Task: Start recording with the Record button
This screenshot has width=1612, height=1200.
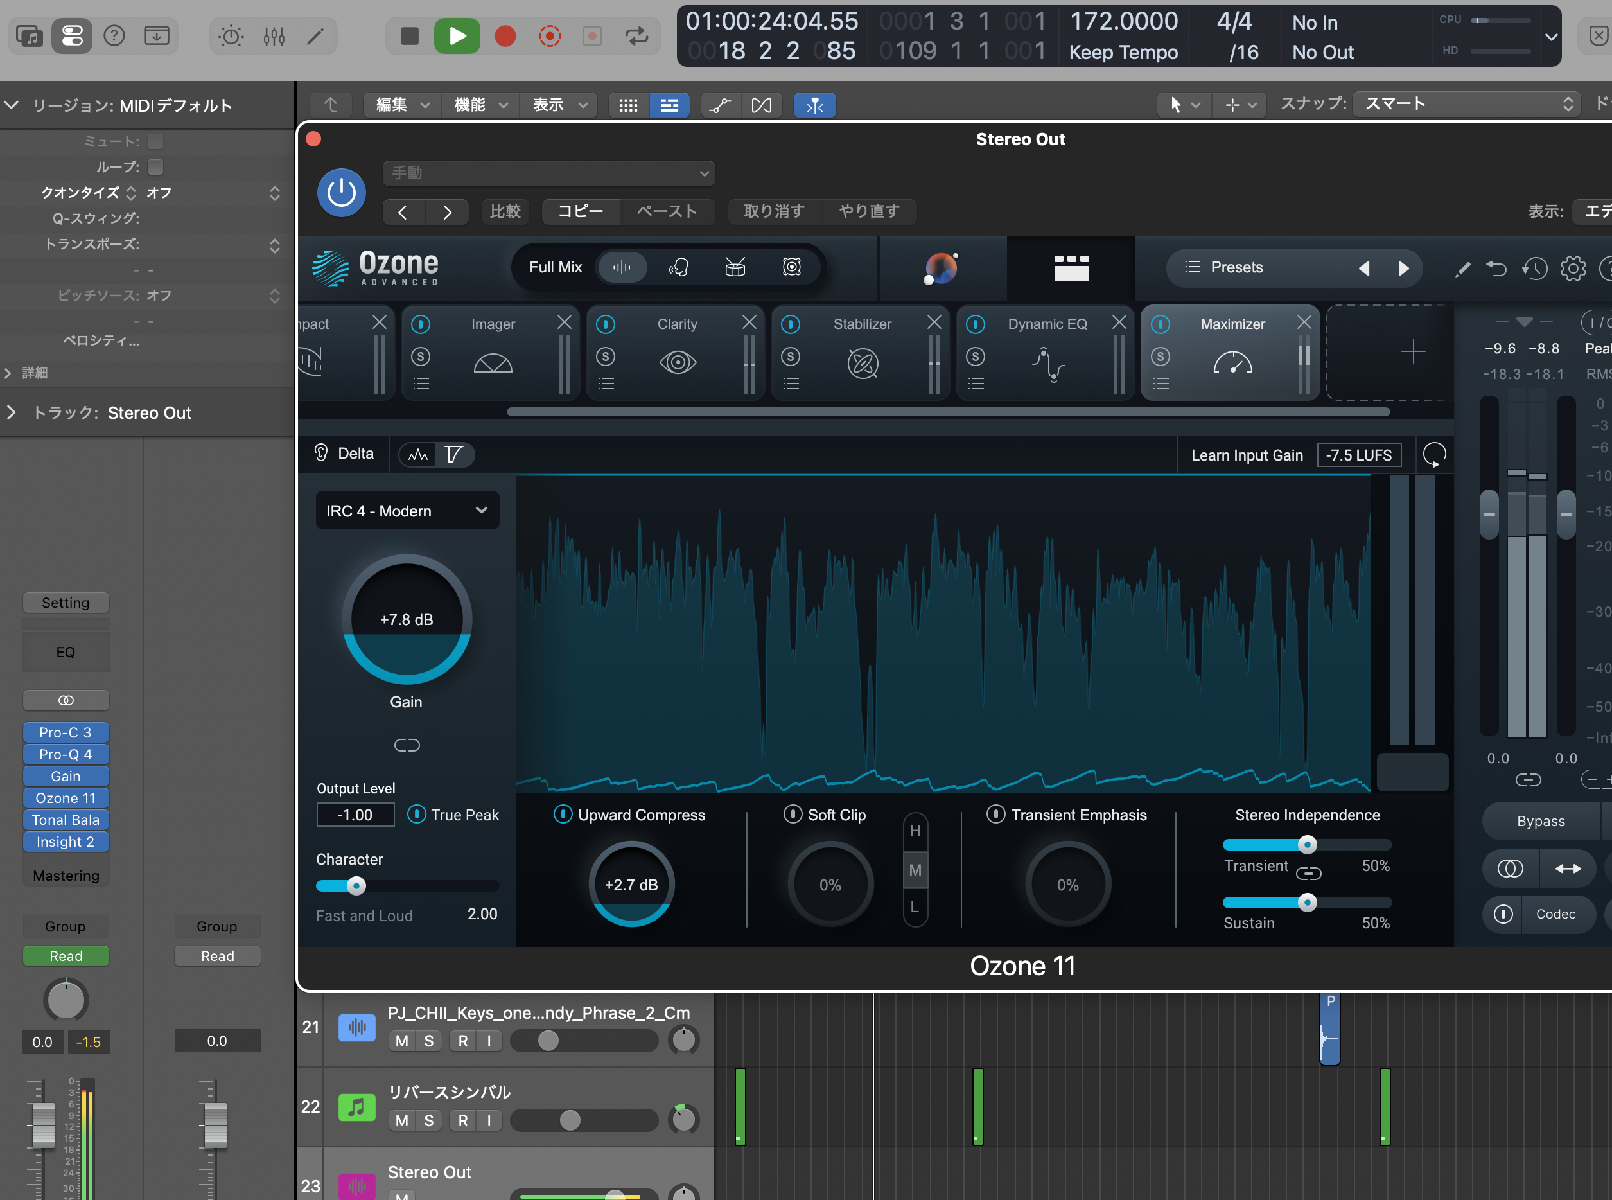Action: pyautogui.click(x=505, y=35)
